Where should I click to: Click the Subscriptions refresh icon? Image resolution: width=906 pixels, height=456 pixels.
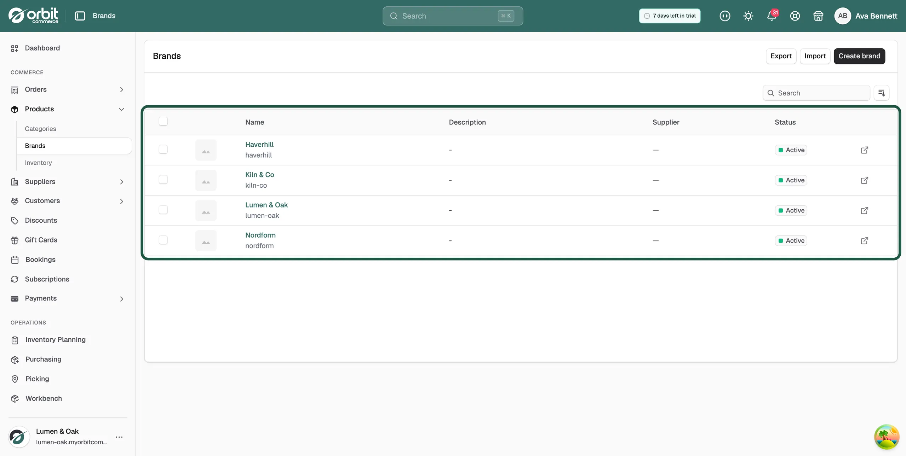coord(15,279)
